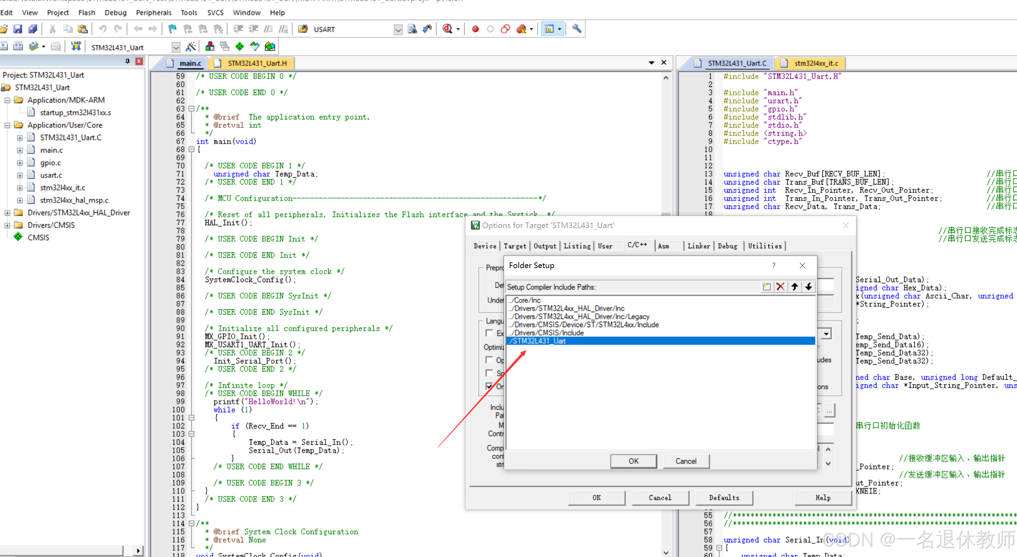Move selected include path up
Viewport: 1017px width, 557px height.
794,287
